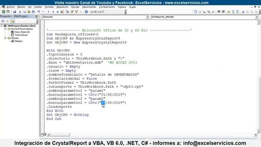Image resolution: width=261 pixels, height=147 pixels.
Task: Toggle Design Mode icon
Action: coord(62,12)
